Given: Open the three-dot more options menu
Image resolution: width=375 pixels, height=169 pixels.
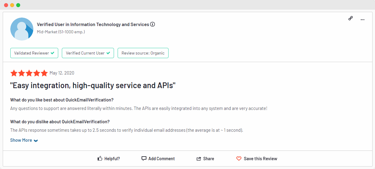Looking at the screenshot, I should (x=362, y=20).
